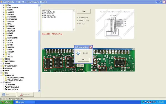Screen dimensions: 166x104
Task: Select the D1 Test radio button
Action: [x=78, y=24]
